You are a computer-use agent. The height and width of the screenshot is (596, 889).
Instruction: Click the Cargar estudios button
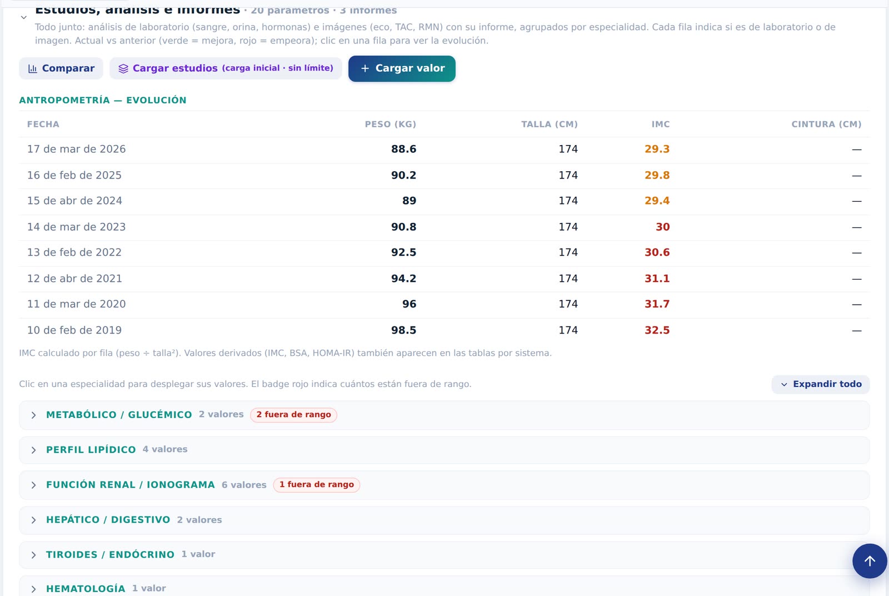pos(226,68)
